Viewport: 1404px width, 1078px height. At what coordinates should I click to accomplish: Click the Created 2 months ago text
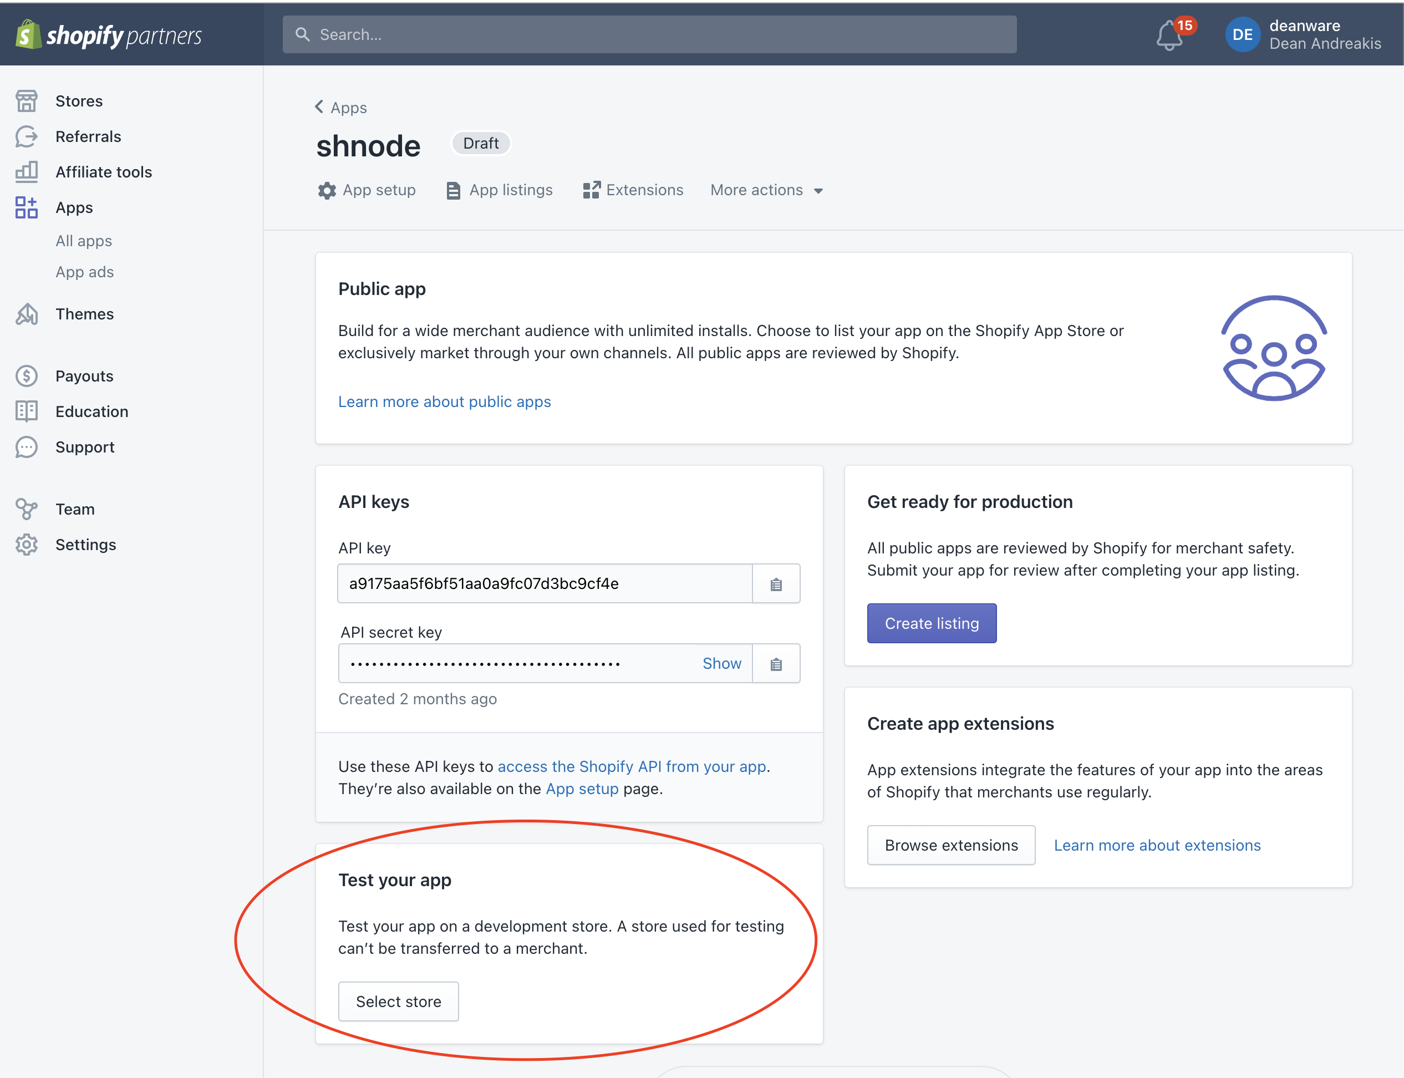(417, 699)
